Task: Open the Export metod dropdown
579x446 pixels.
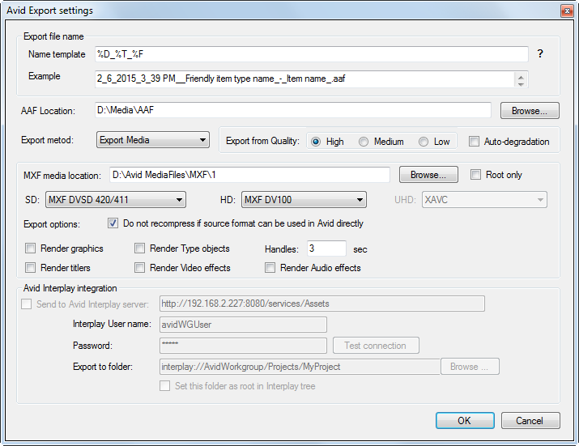Action: tap(153, 140)
